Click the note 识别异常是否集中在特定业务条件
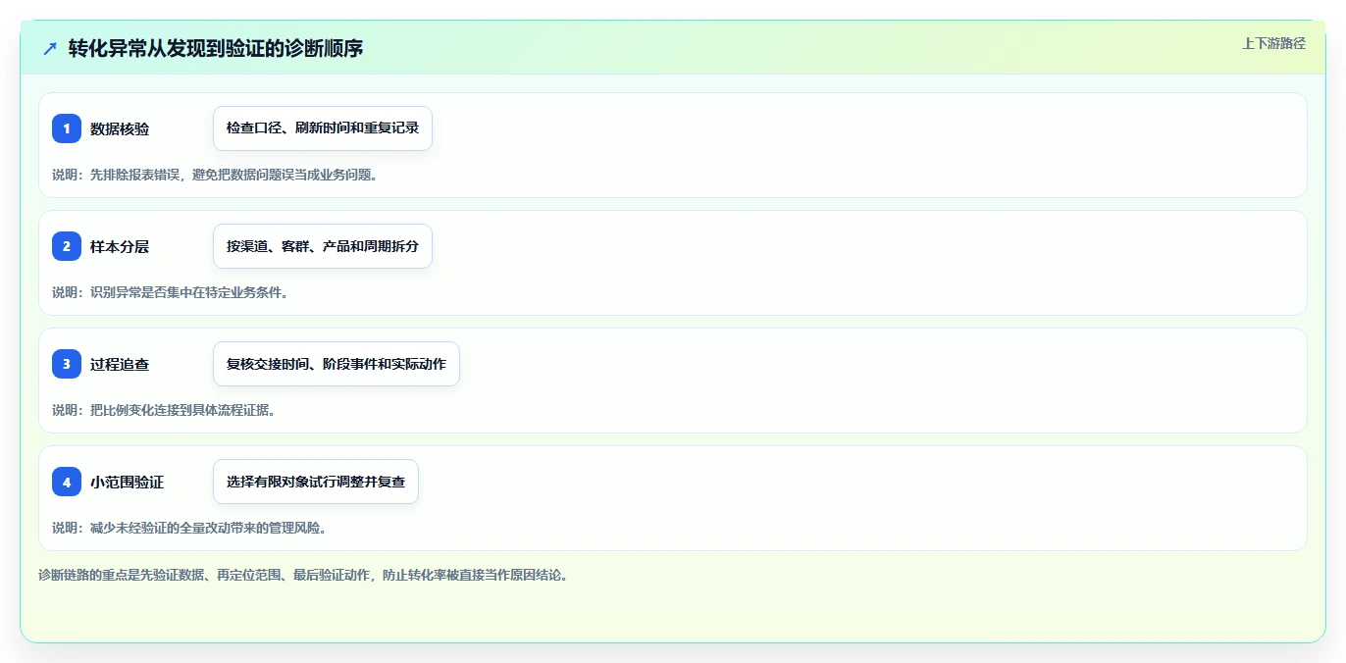The image size is (1346, 663). coord(170,292)
